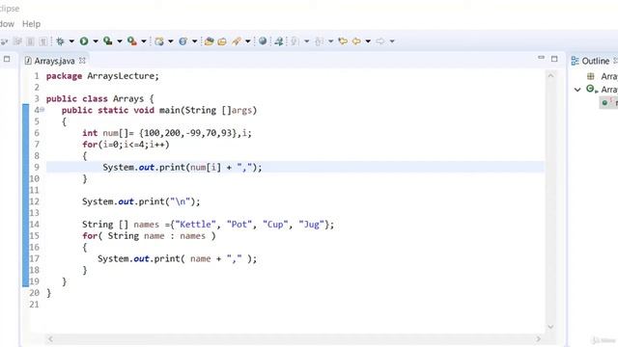Click line number 11 in gutter

(x=35, y=190)
